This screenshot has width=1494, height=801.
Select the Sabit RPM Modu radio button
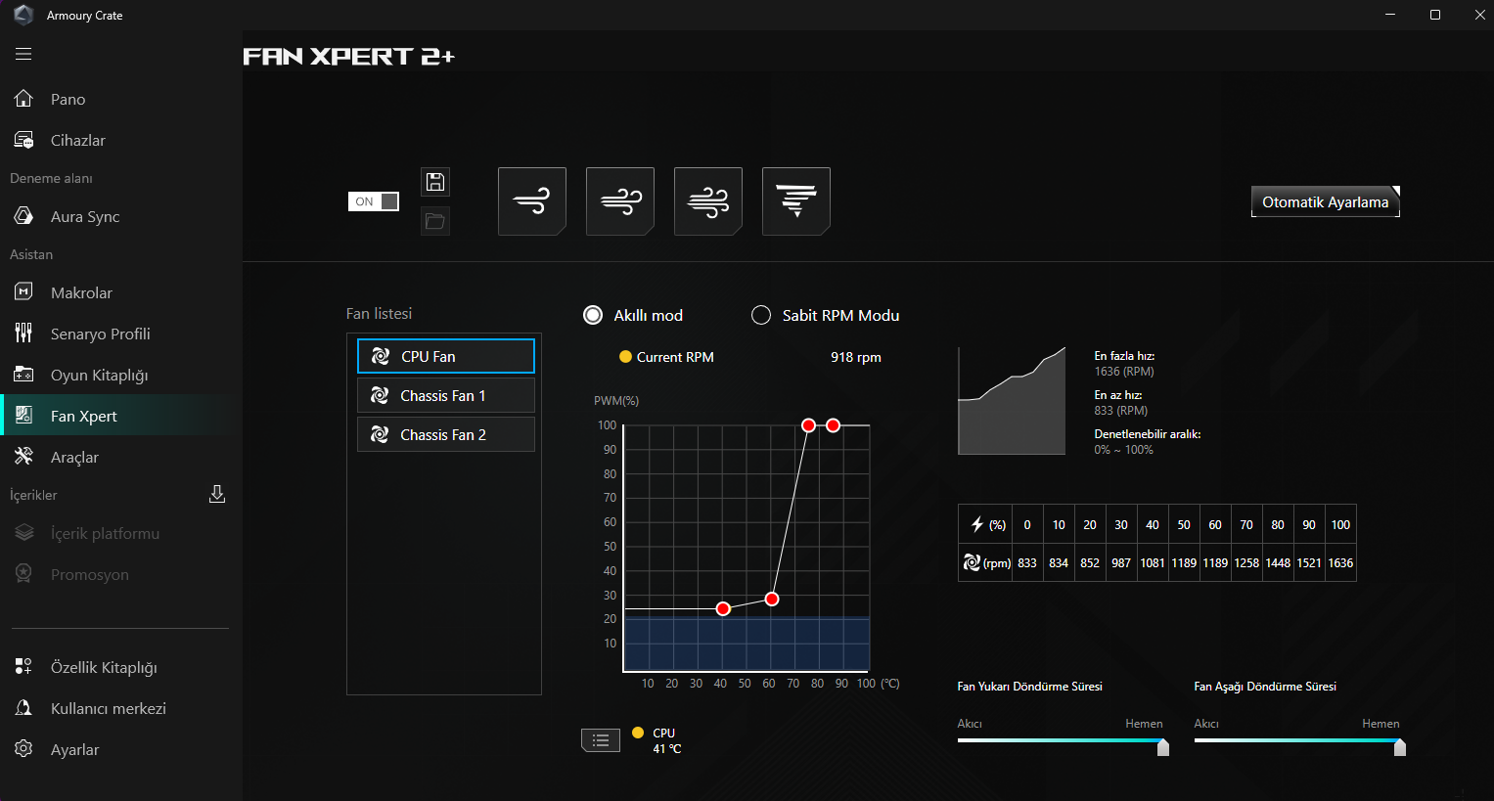[x=761, y=315]
